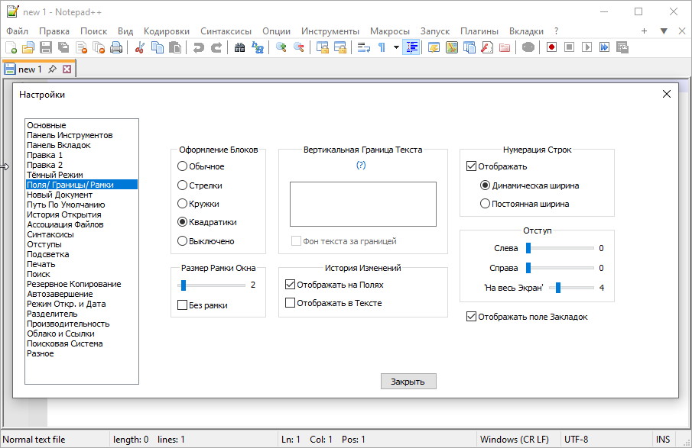The width and height of the screenshot is (692, 448).
Task: Open the User Defined Language icon
Action: (x=434, y=47)
